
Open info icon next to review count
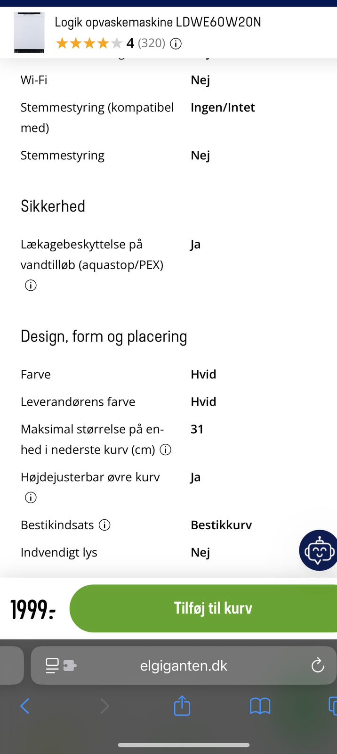pos(176,43)
